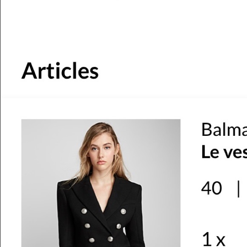
Task: Click the divider line below Articles
Action: coord(123,97)
